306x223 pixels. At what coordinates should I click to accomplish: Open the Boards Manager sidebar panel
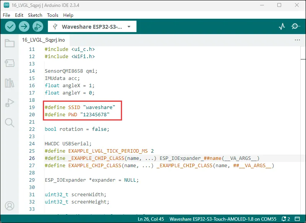[10, 63]
